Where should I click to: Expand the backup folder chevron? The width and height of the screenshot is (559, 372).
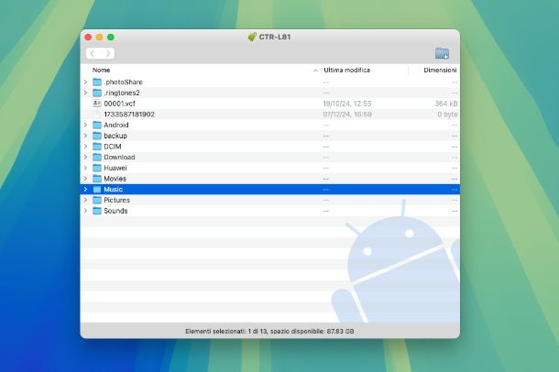(85, 136)
